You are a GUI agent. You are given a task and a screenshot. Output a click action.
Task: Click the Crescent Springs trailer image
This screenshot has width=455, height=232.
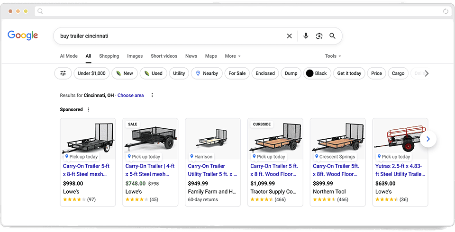tap(338, 138)
